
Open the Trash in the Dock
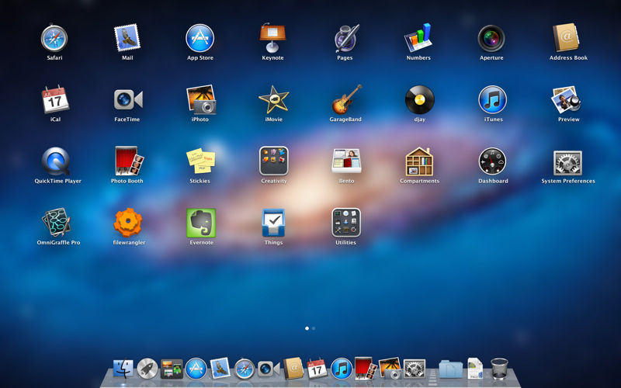pos(499,369)
